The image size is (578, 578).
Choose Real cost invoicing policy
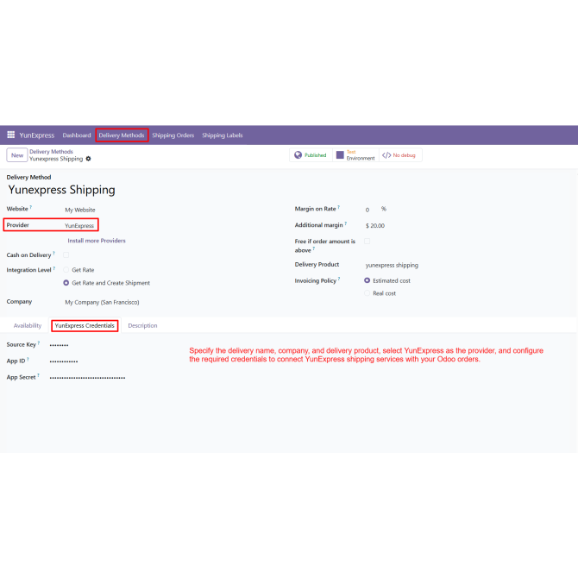pyautogui.click(x=368, y=293)
